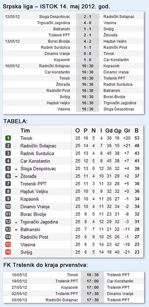Click the red rank 16 badge

[x=8, y=252]
